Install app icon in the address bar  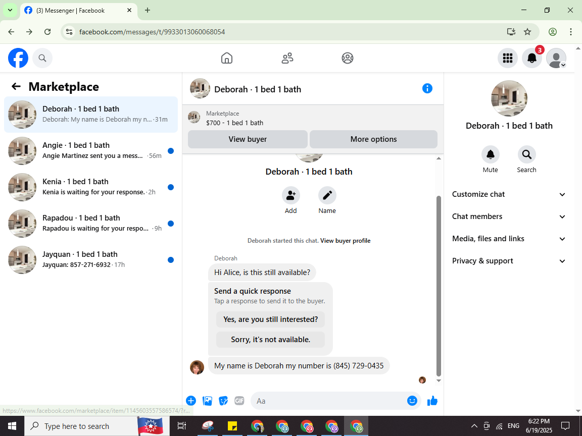pyautogui.click(x=511, y=32)
